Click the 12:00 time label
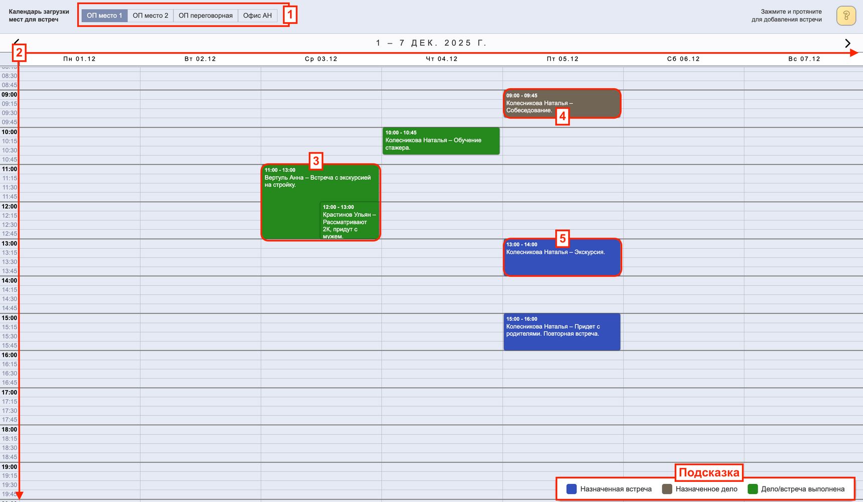The image size is (863, 502). pos(10,206)
